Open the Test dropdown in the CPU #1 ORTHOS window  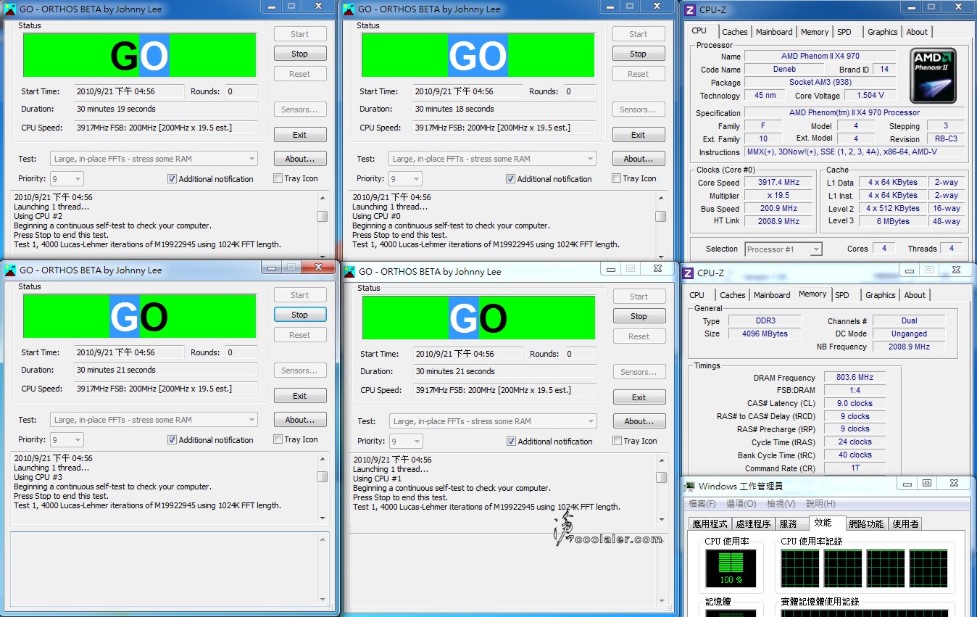point(494,421)
